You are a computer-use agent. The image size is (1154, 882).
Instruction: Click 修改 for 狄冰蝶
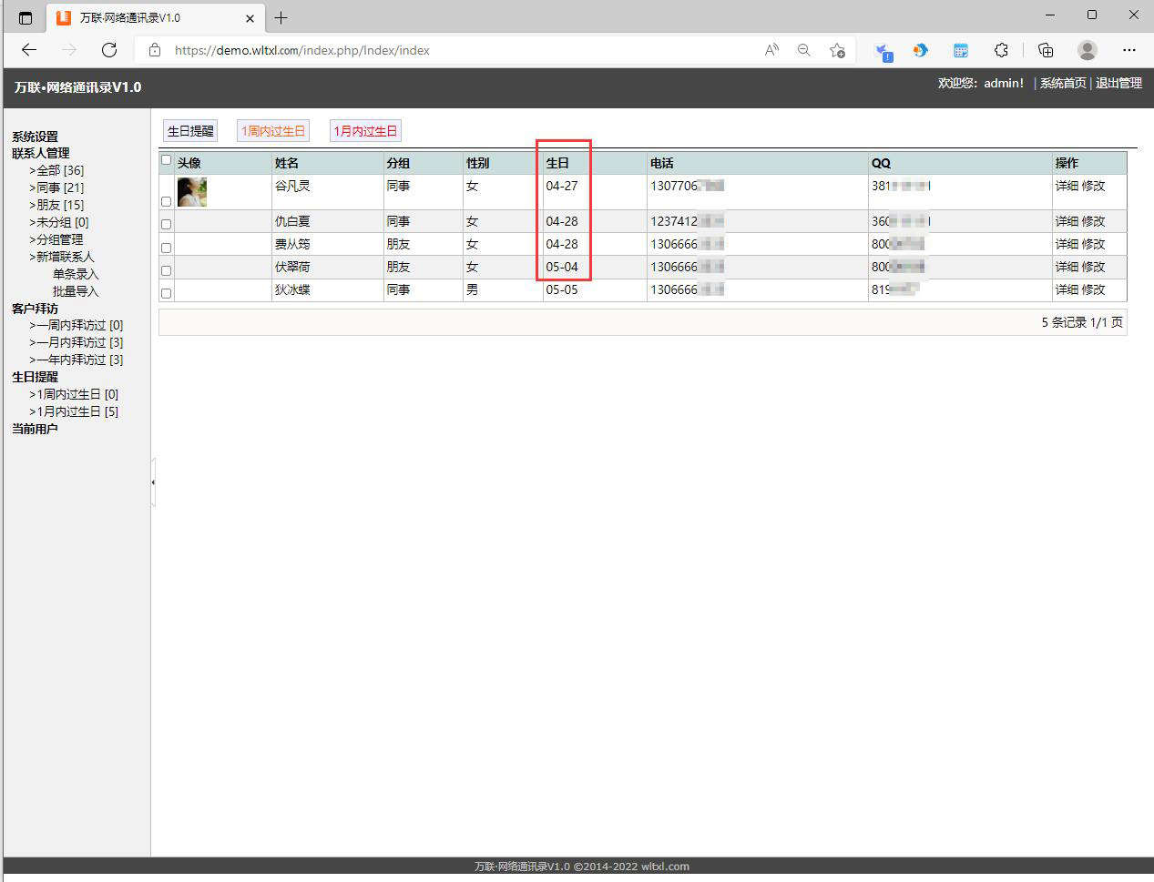pos(1093,289)
